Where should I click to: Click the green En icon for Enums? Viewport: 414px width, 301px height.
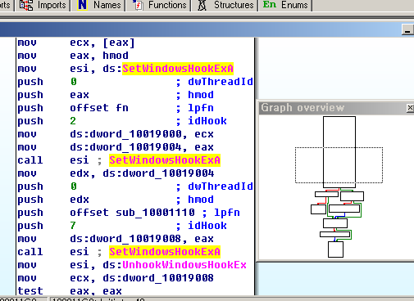(x=270, y=4)
